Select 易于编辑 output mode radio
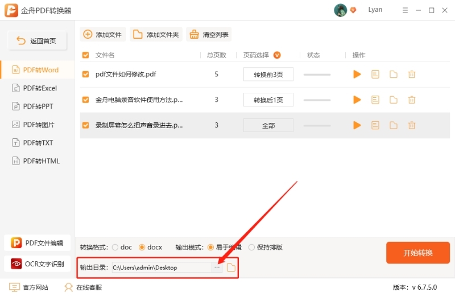This screenshot has width=455, height=296. 210,247
